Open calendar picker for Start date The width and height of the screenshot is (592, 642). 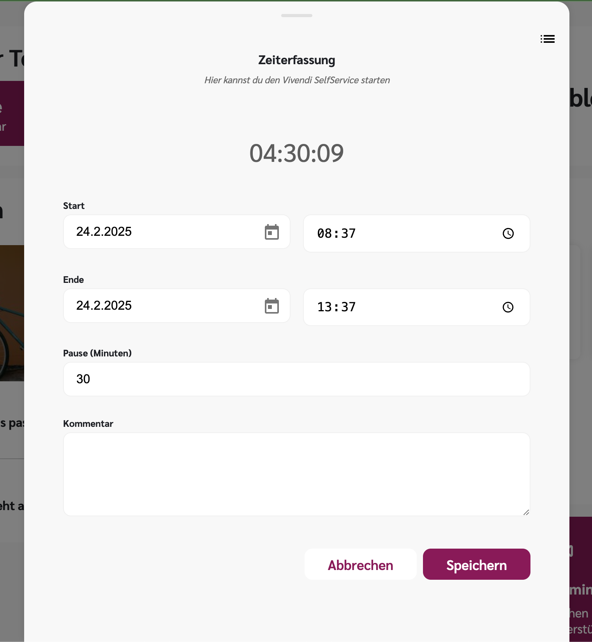click(x=271, y=232)
